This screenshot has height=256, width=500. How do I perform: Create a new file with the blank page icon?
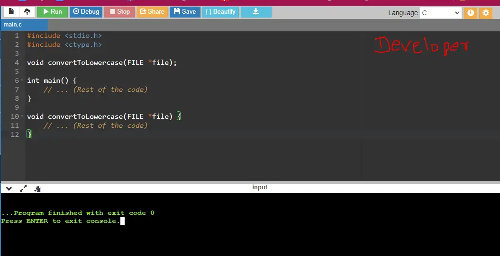[x=11, y=12]
